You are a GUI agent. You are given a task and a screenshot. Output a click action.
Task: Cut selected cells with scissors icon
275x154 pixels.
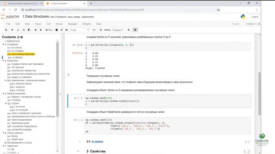pyautogui.click(x=18, y=30)
